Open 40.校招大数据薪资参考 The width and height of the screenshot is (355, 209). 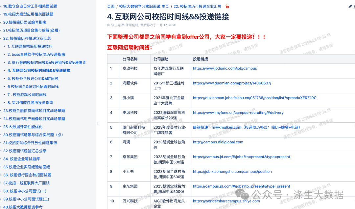click(x=23, y=207)
